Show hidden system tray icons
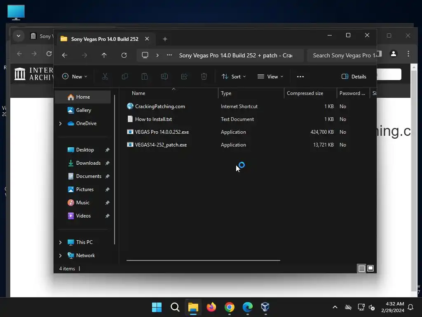 335,307
